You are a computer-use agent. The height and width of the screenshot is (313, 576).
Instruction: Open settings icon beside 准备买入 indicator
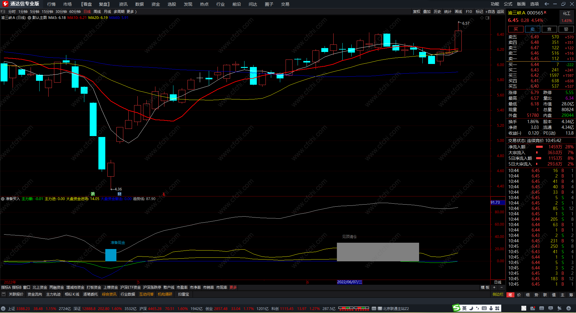3,199
